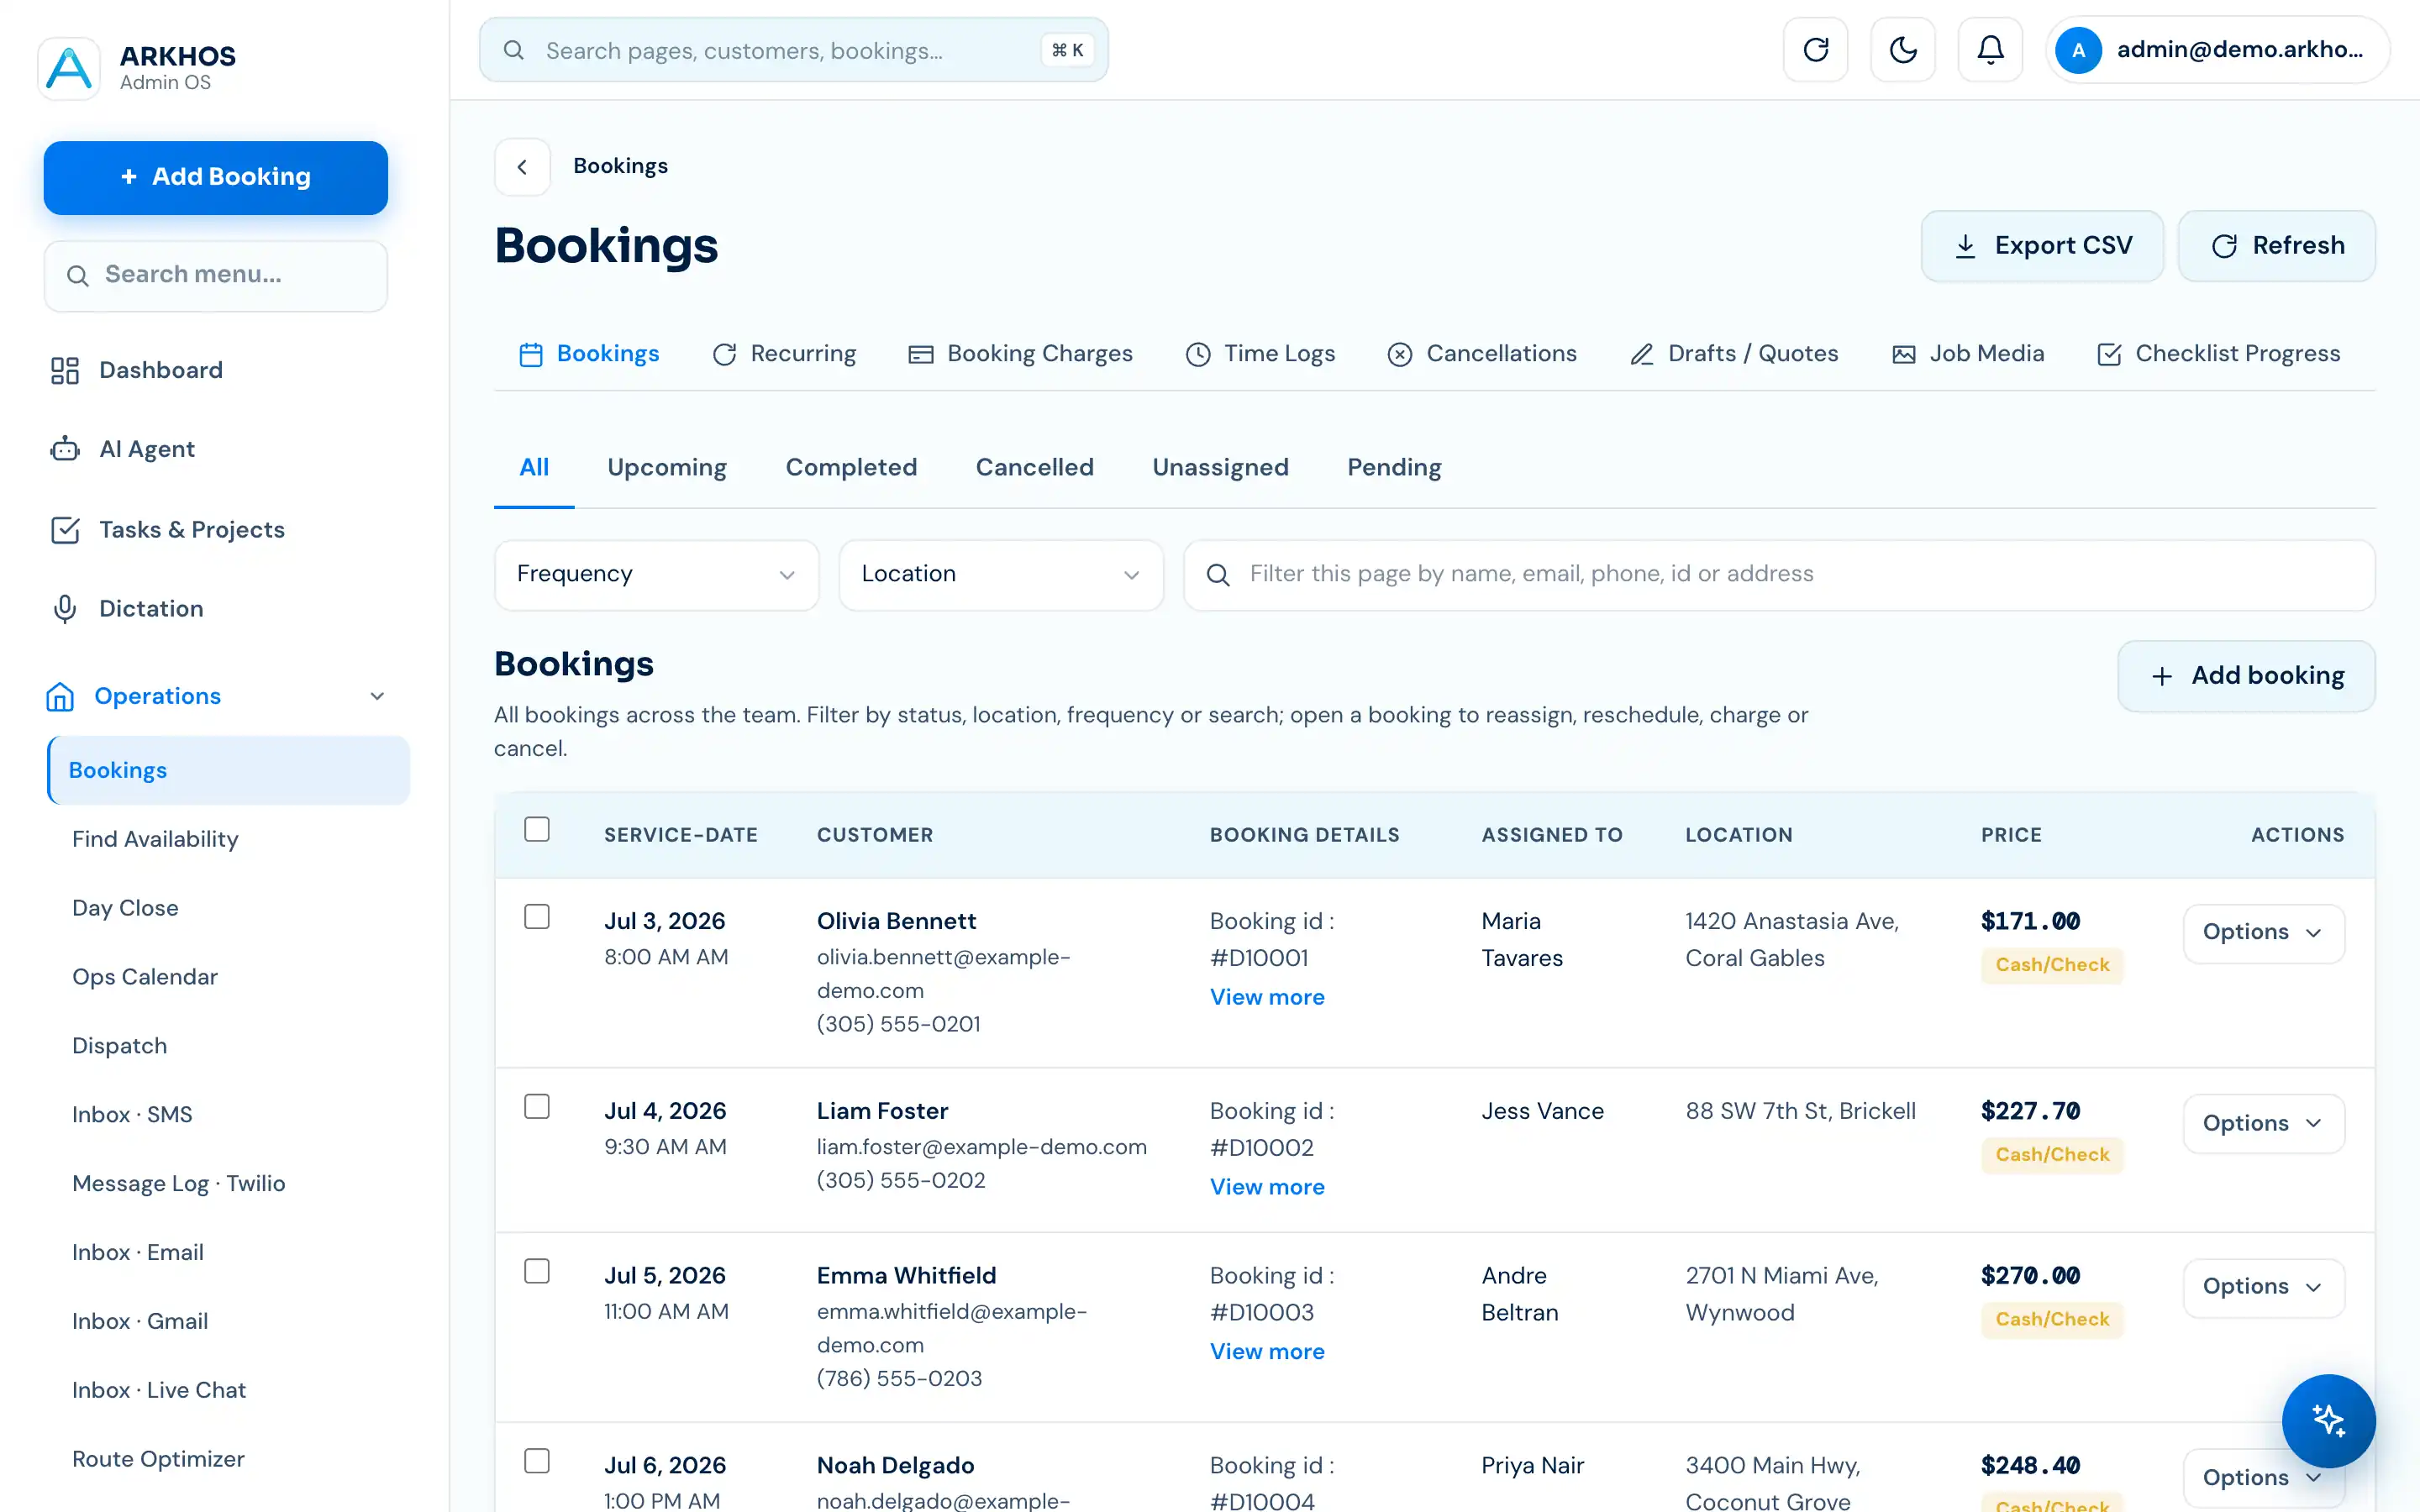2420x1512 pixels.
Task: Focus the Search pages, customers, bookings field
Action: pyautogui.click(x=793, y=50)
